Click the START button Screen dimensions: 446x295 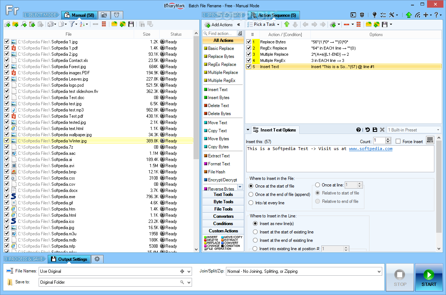click(x=429, y=278)
